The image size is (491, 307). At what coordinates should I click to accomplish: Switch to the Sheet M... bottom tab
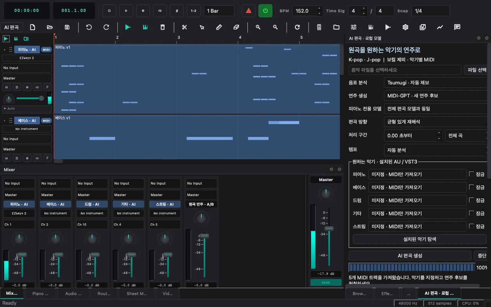coord(137,294)
